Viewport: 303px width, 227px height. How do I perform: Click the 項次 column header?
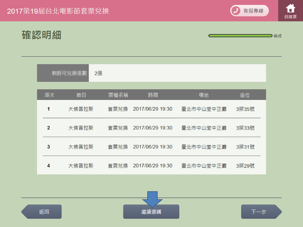coord(49,95)
